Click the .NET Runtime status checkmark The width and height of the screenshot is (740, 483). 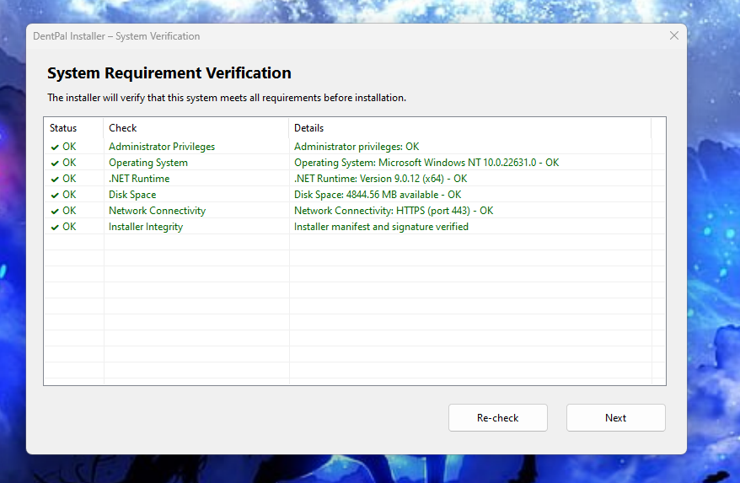[55, 179]
